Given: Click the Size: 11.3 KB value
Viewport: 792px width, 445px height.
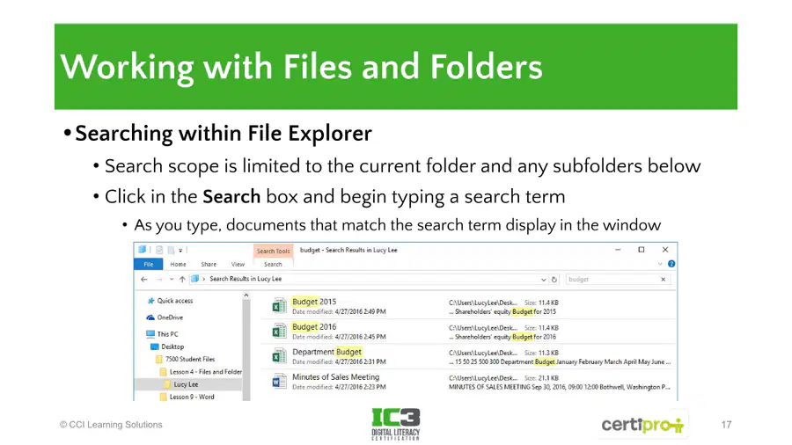Looking at the screenshot, I should 541,354.
